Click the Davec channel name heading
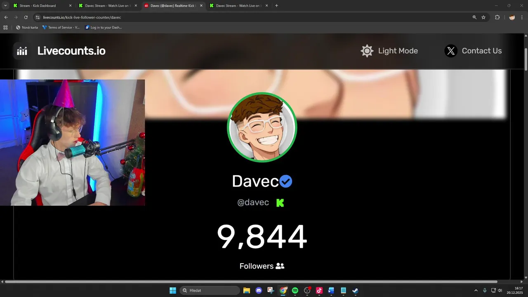This screenshot has width=528, height=297. click(x=255, y=181)
